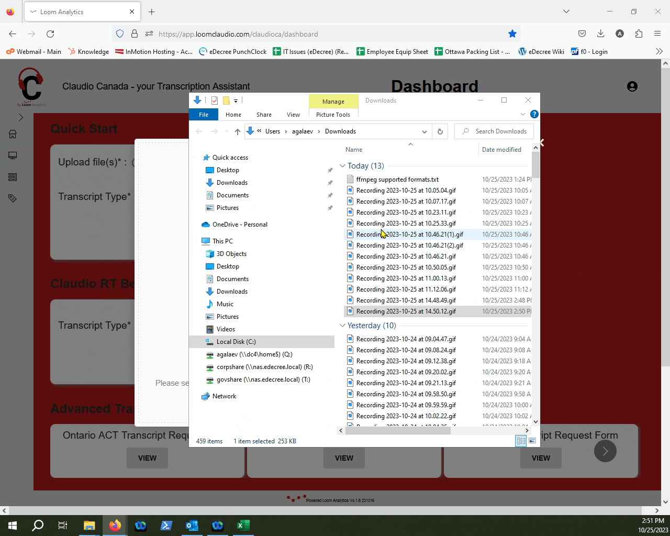This screenshot has width=670, height=536.
Task: Select the file ffmpeg supported formats.txt
Action: pos(397,180)
